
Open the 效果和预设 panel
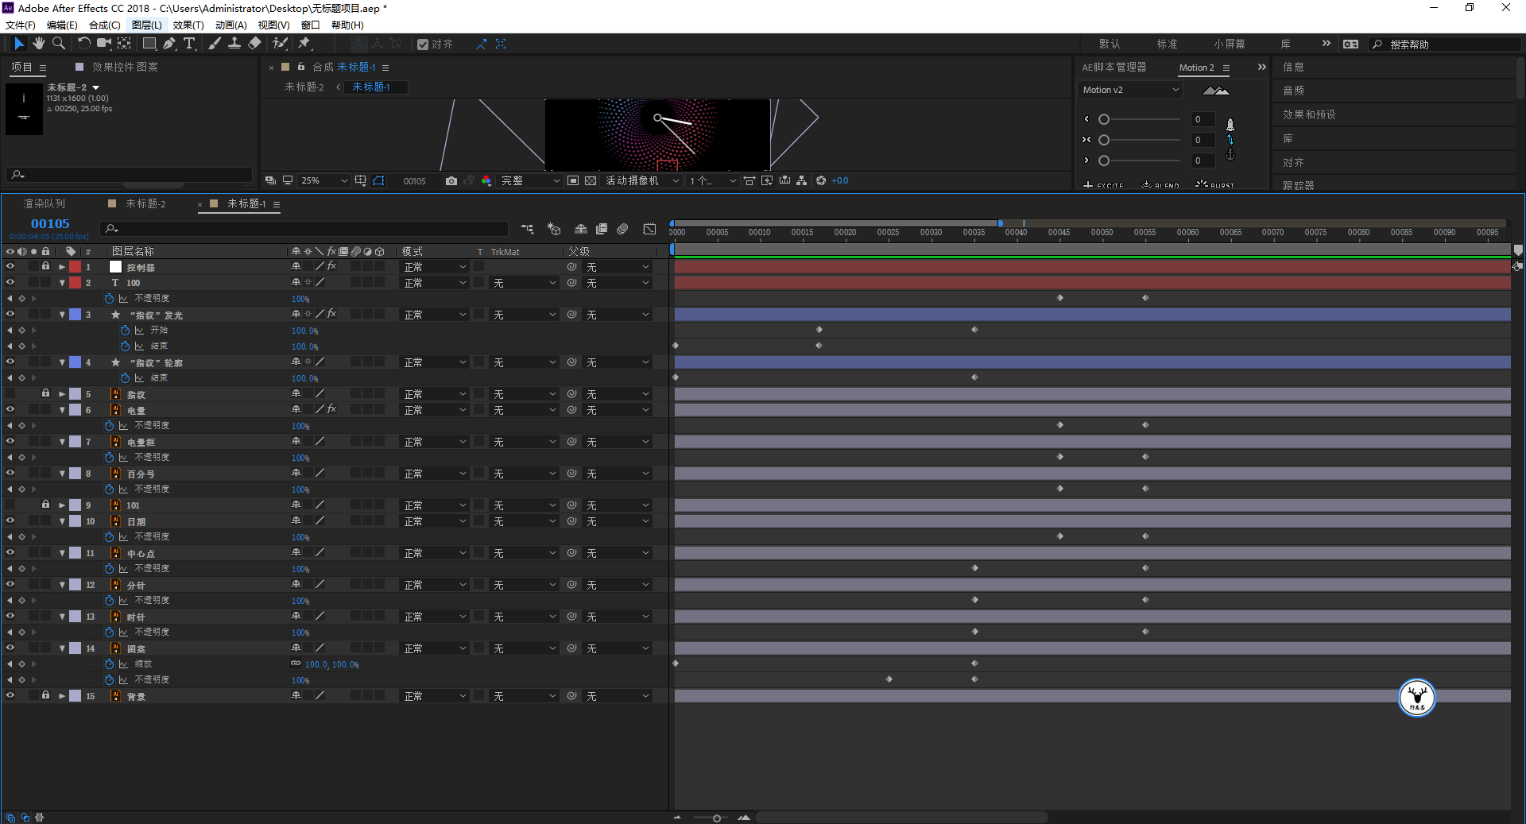(x=1309, y=115)
